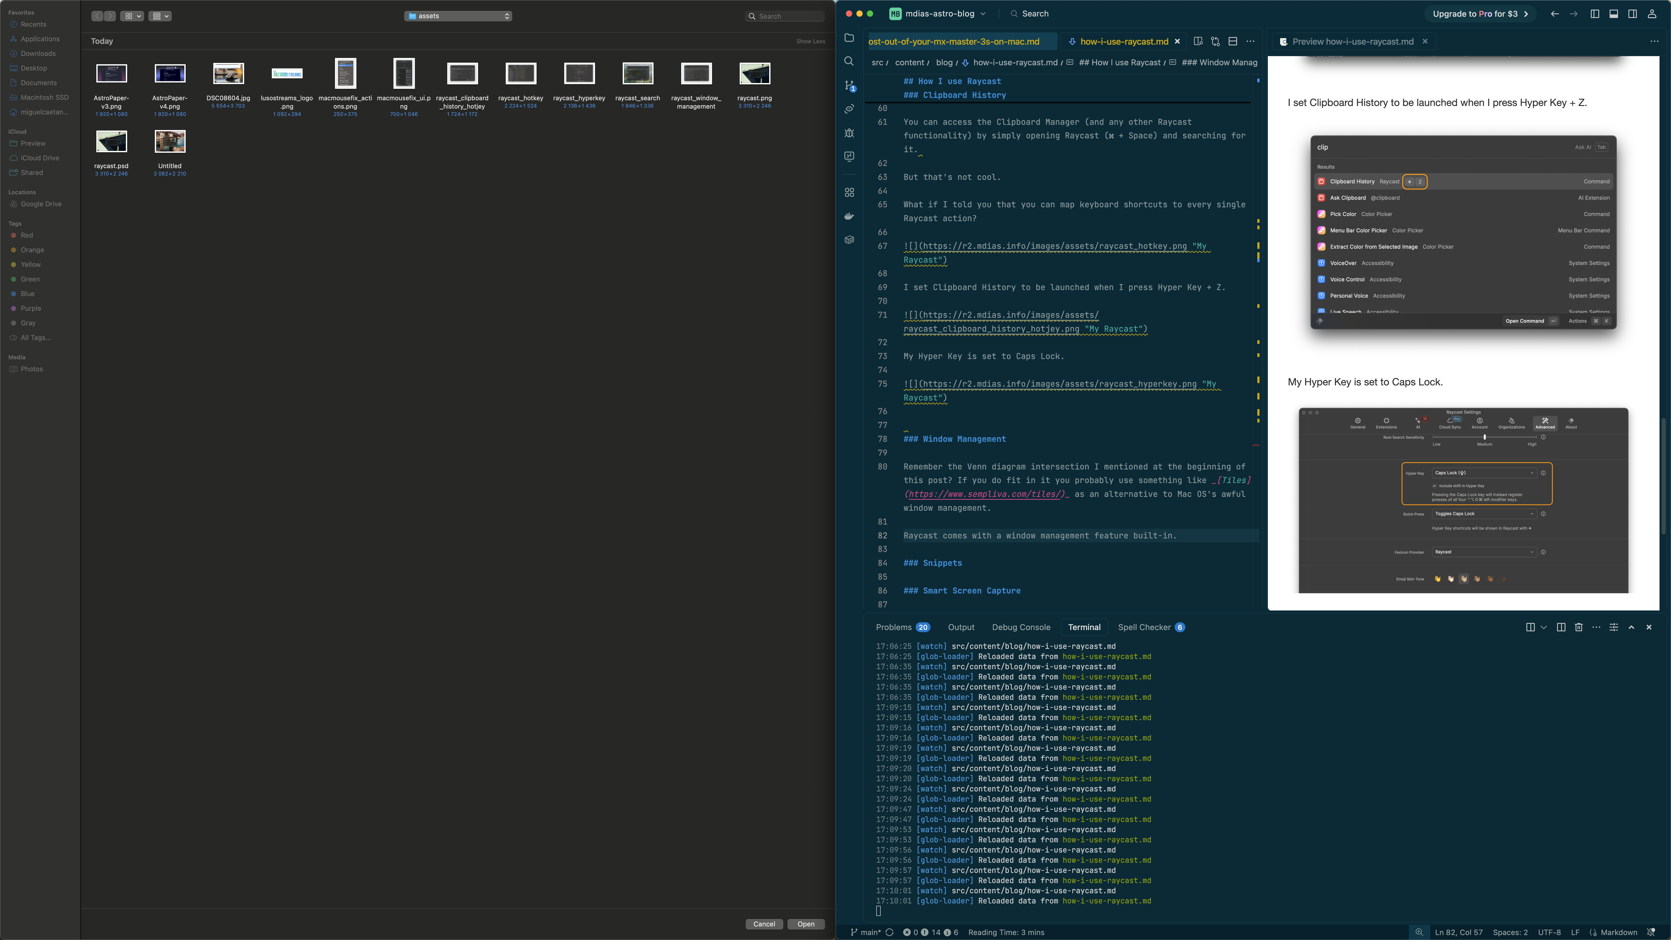Open the Run and Debug bug icon
Viewport: 1671px width, 940px height.
coord(849,132)
